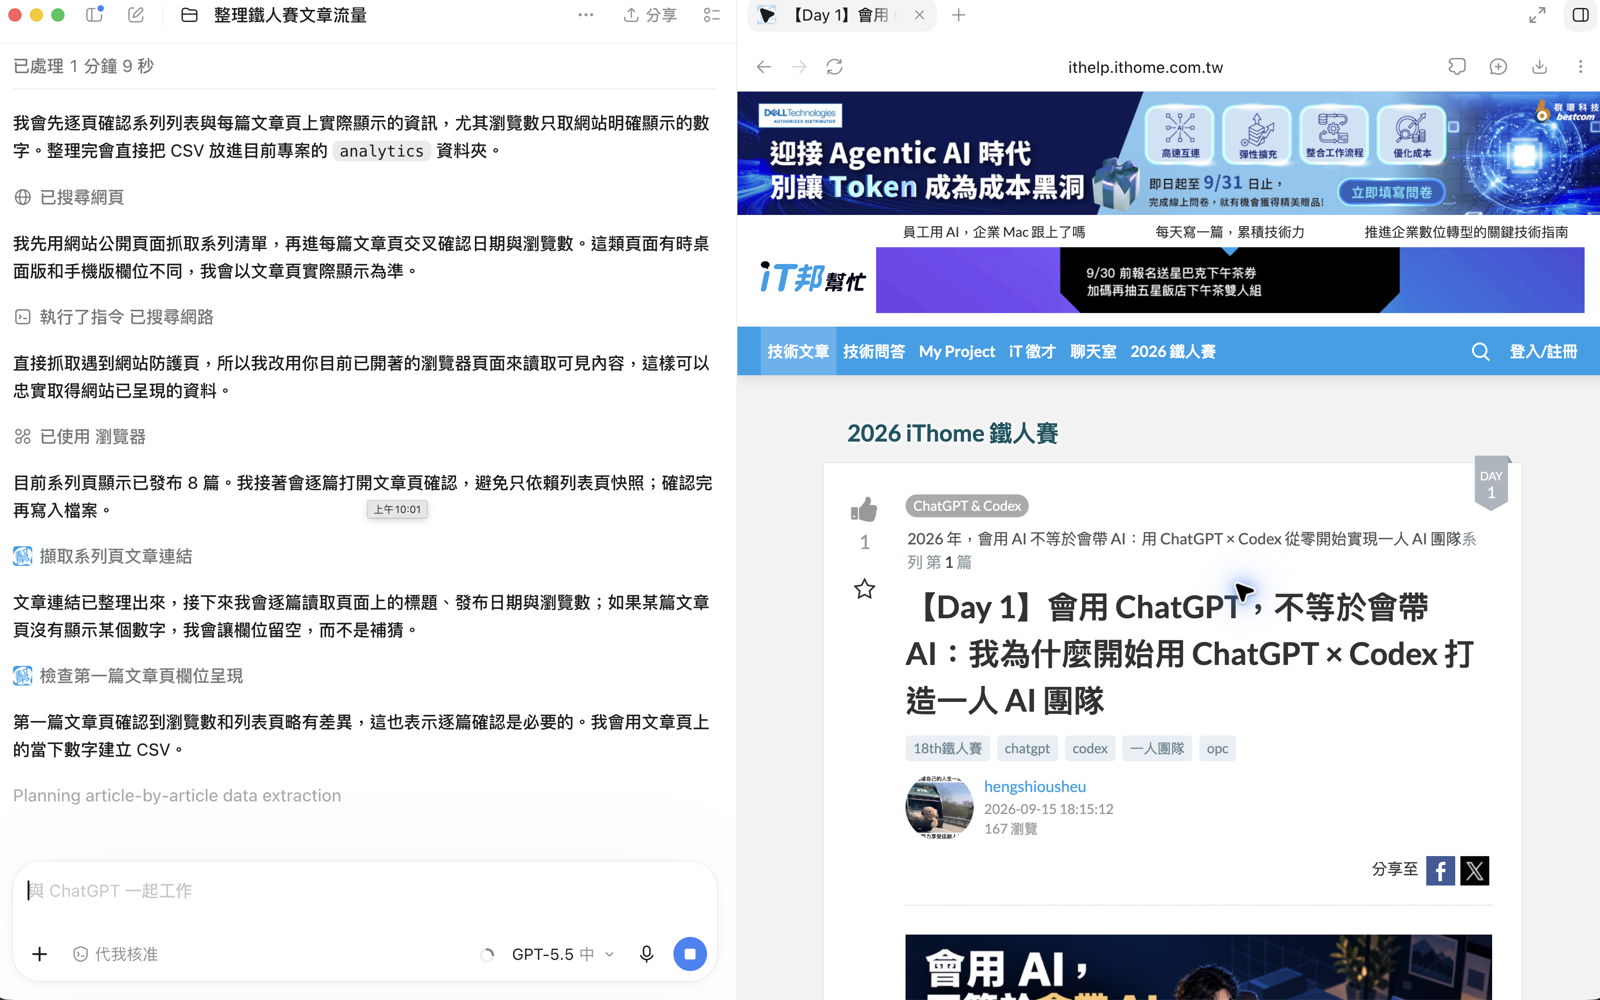This screenshot has width=1600, height=1000.
Task: Open the 聊天室 nav item
Action: pos(1093,351)
